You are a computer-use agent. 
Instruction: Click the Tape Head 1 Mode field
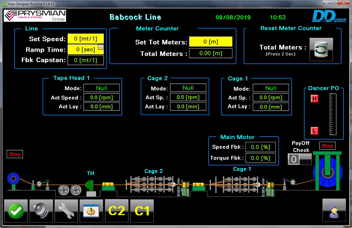[x=101, y=88]
